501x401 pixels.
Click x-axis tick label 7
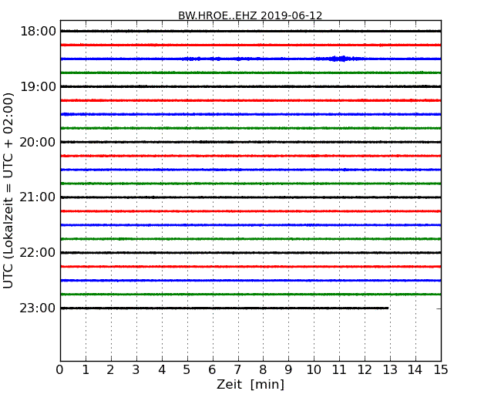[x=237, y=370]
